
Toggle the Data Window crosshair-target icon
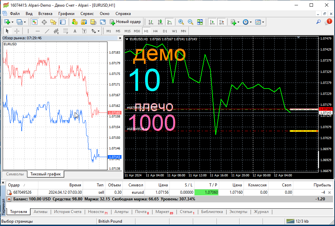[x=44, y=22]
